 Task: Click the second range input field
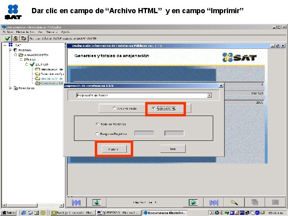coord(174,133)
